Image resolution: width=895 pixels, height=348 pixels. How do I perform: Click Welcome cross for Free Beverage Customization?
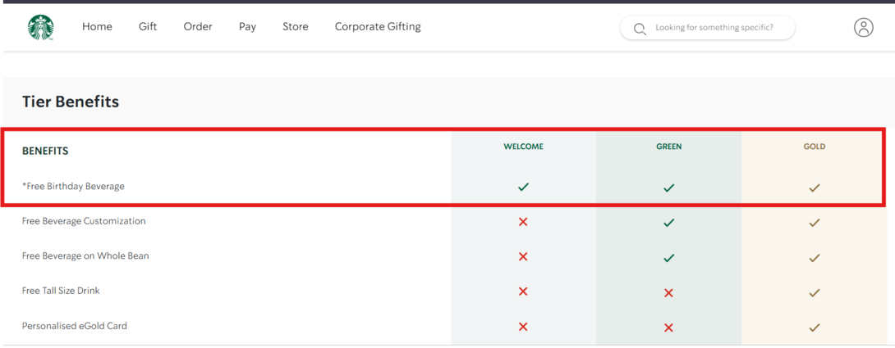(x=523, y=222)
